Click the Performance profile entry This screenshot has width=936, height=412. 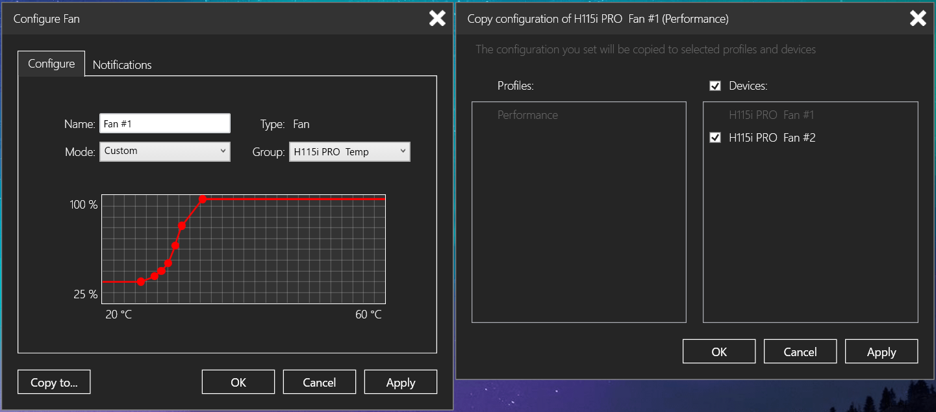click(527, 115)
